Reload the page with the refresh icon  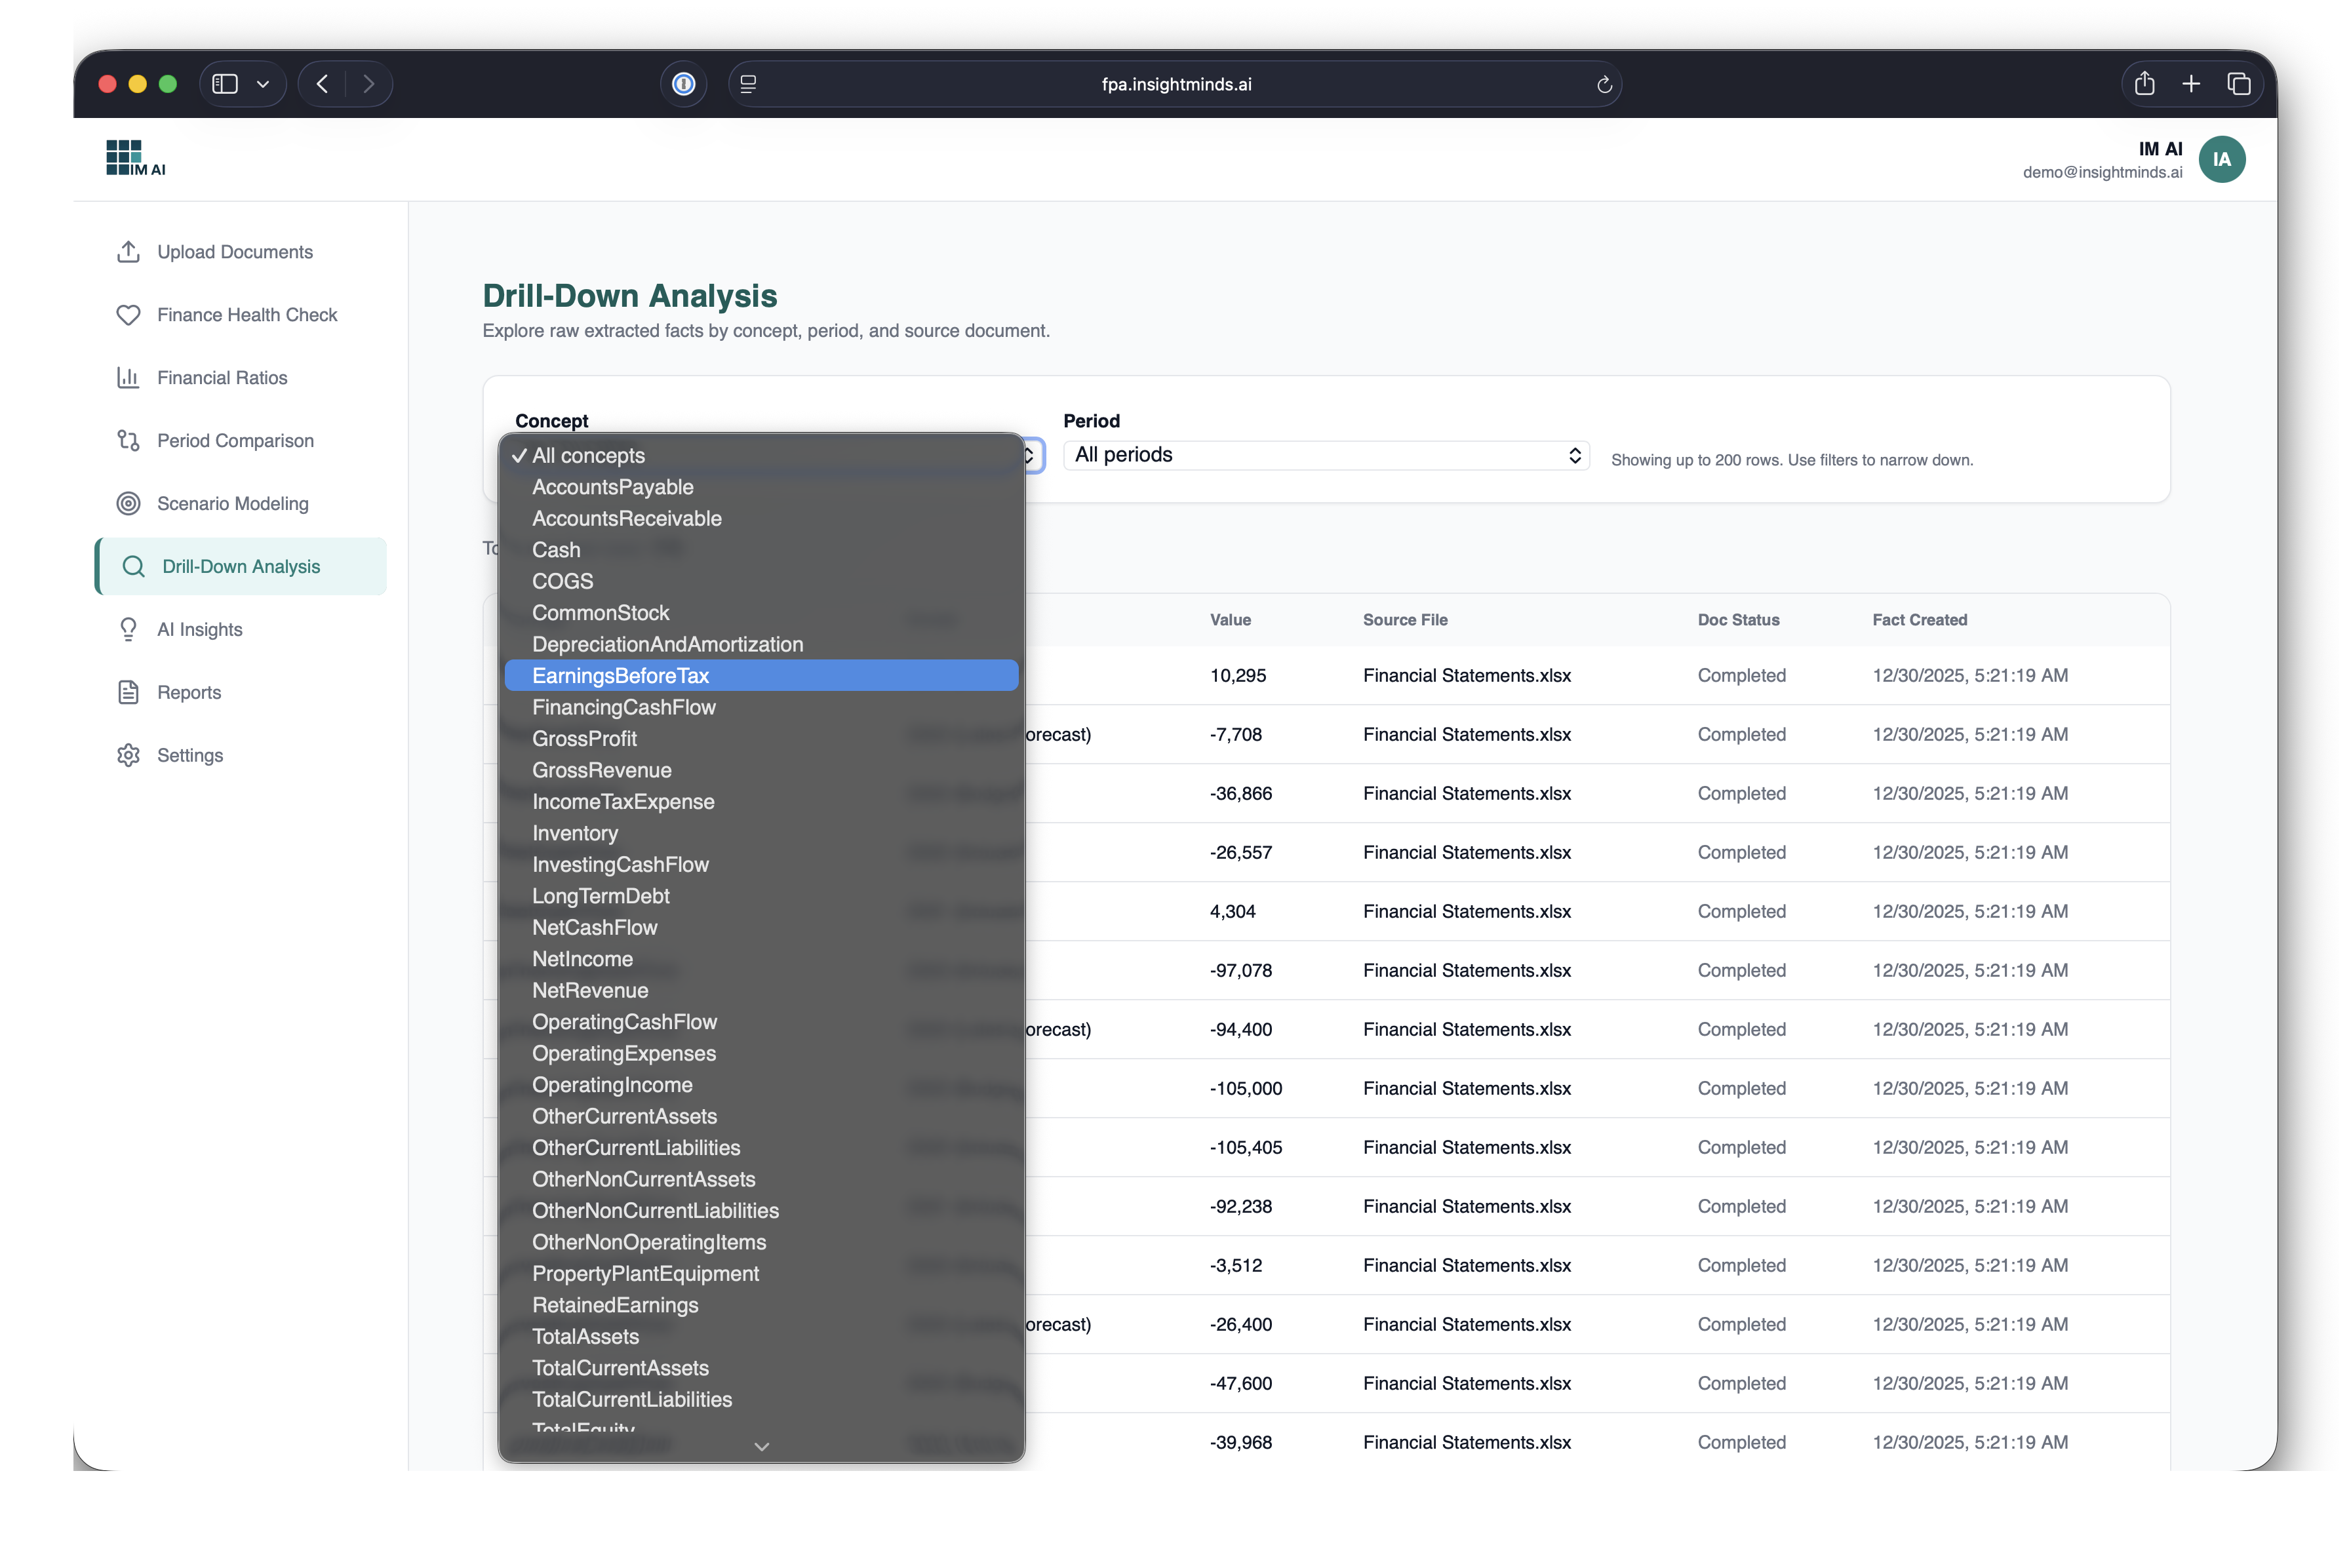(1604, 85)
